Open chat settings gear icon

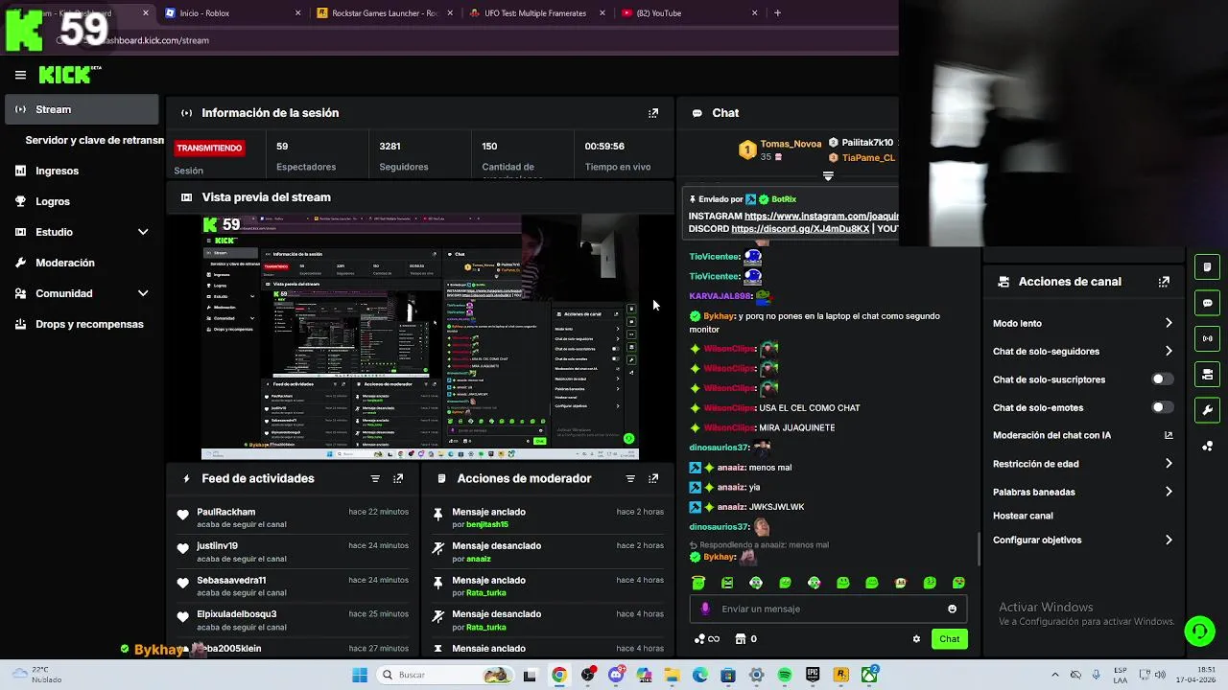pyautogui.click(x=916, y=639)
